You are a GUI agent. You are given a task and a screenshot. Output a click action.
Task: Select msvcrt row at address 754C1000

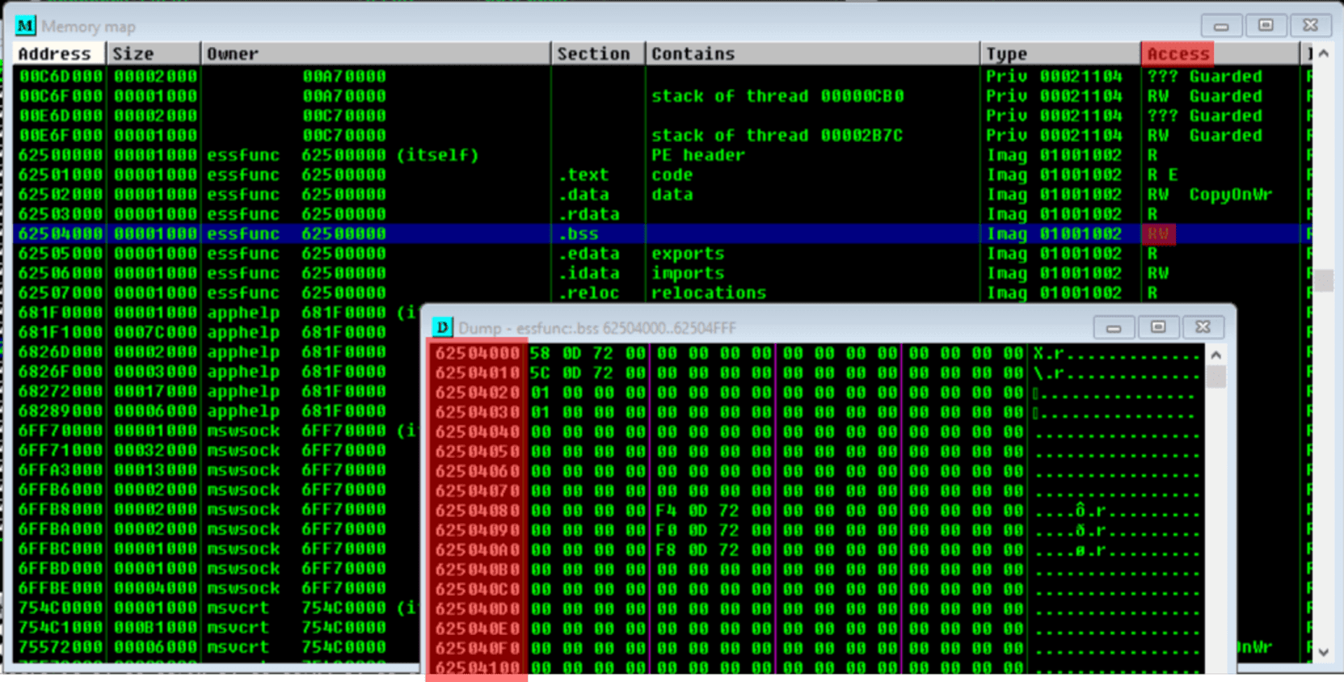click(x=217, y=627)
